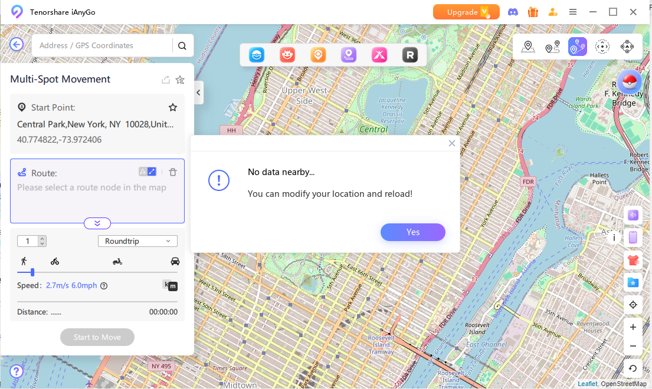Click Yes in the No data dialog
Image resolution: width=652 pixels, height=389 pixels.
tap(412, 232)
